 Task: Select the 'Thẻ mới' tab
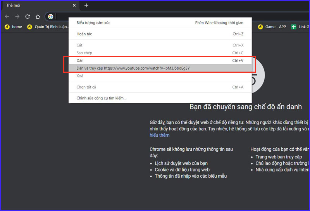tap(41, 5)
